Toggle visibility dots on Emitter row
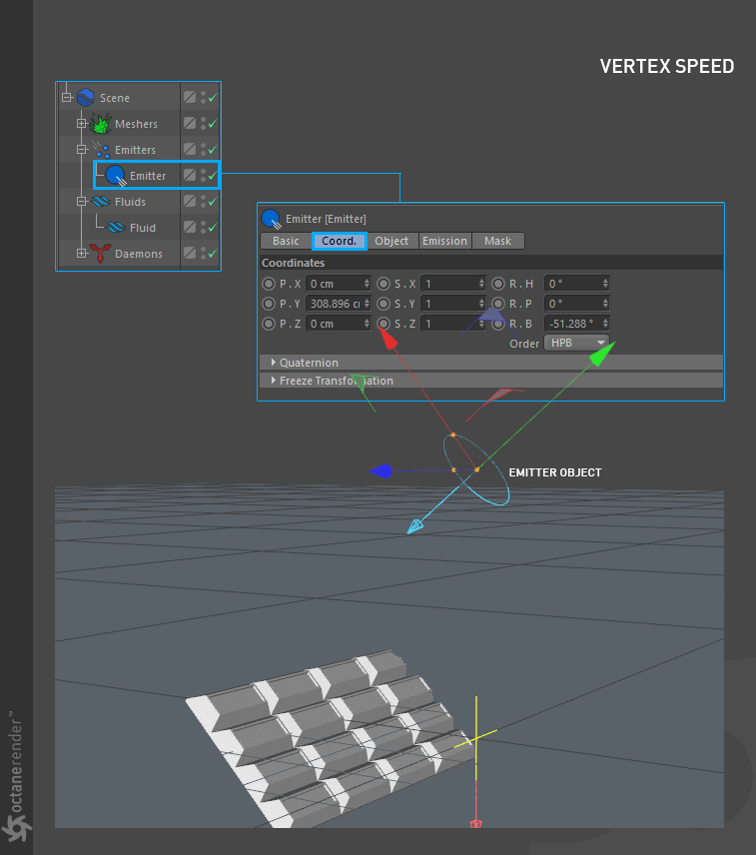756x855 pixels. (204, 176)
